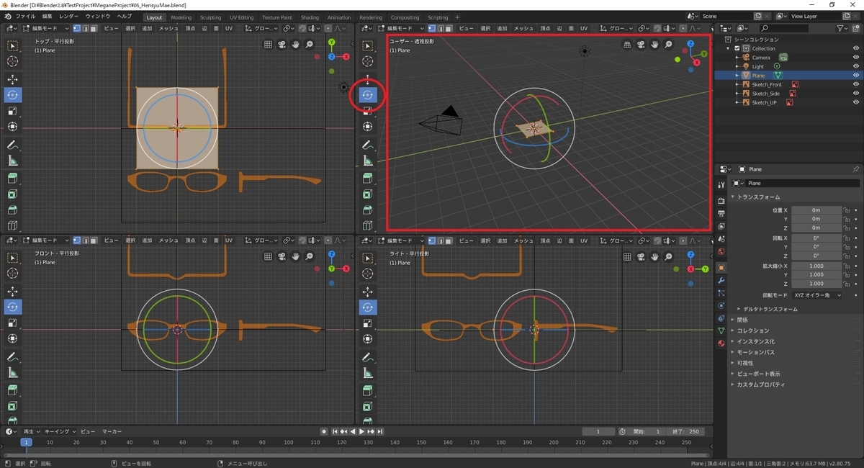Switch to the Sculpting workspace tab
Screen dimensions: 864x468
coord(210,17)
